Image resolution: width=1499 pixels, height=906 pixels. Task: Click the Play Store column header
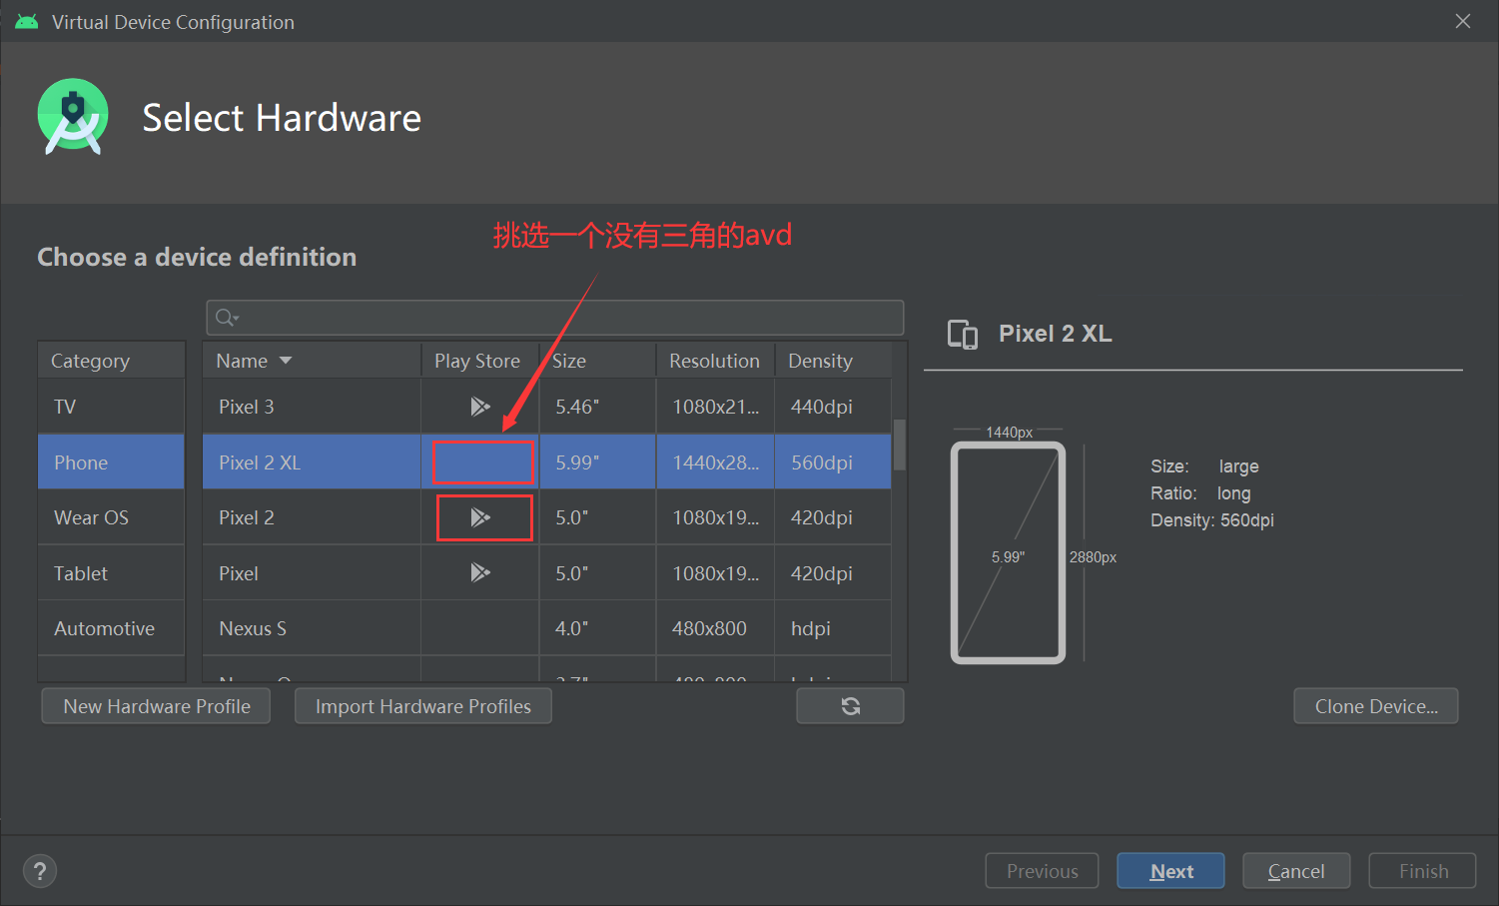pos(479,361)
